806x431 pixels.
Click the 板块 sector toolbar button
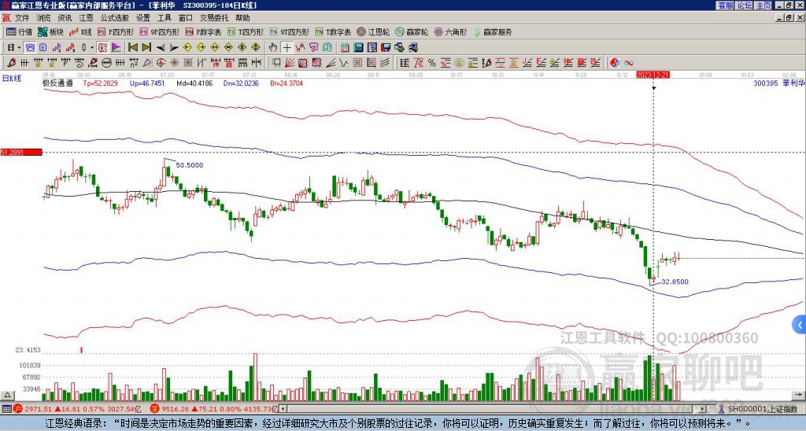pyautogui.click(x=50, y=31)
